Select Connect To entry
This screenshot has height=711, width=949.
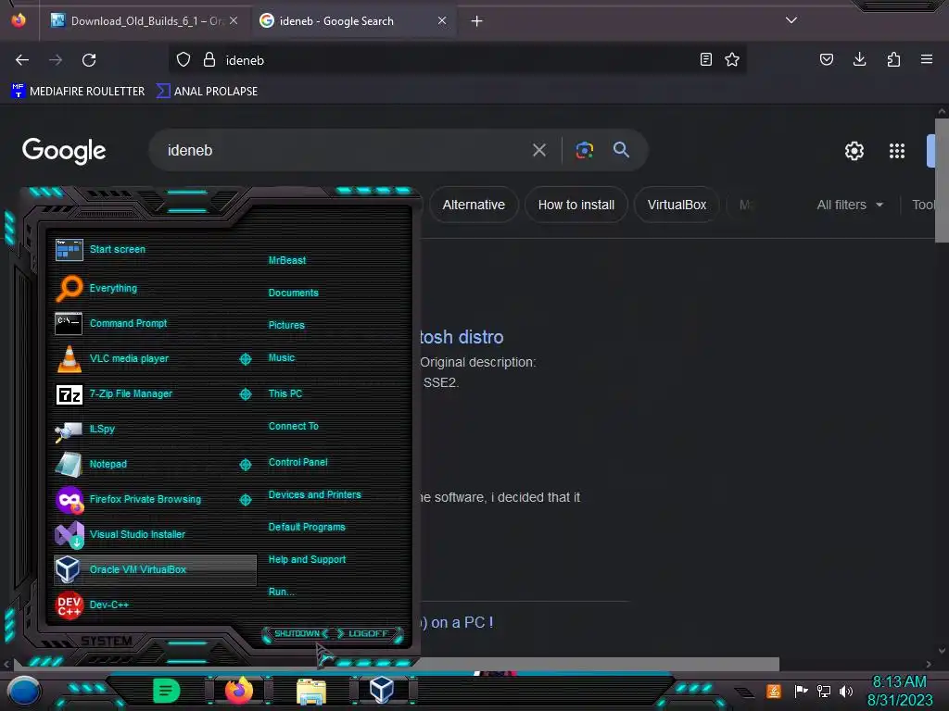[x=293, y=426]
